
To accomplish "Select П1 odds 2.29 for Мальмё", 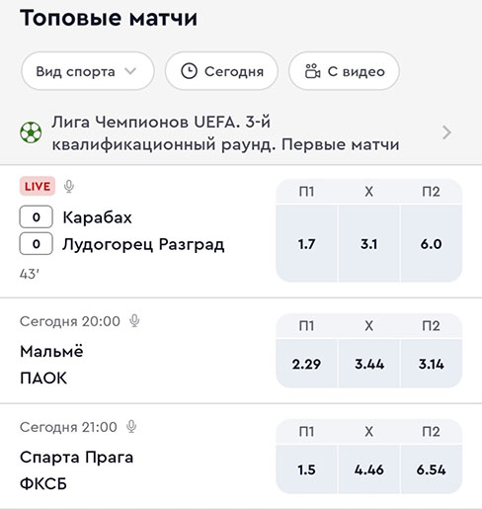I will coord(306,364).
